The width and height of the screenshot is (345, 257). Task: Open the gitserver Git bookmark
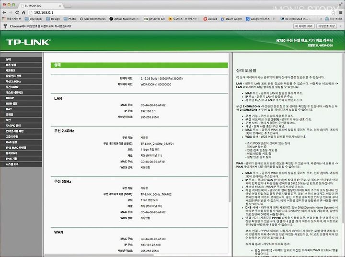pos(154,19)
